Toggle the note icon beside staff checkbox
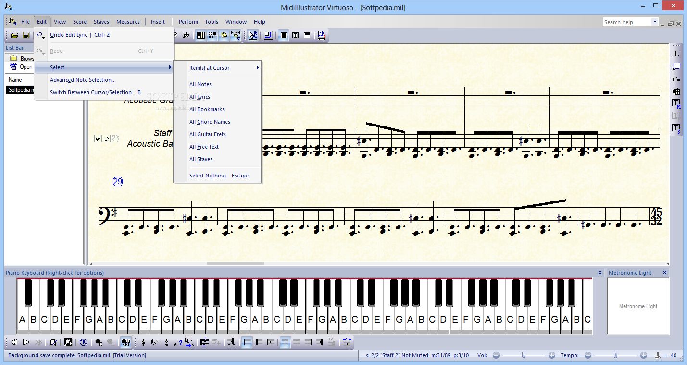The width and height of the screenshot is (687, 365). pyautogui.click(x=107, y=138)
